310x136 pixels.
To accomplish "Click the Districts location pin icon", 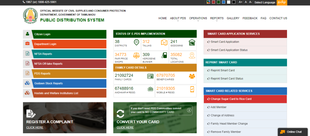I will click(x=137, y=42).
